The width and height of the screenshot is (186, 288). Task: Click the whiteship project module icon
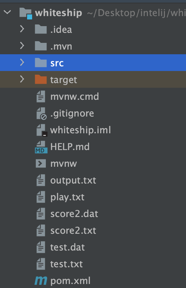tap(26, 13)
